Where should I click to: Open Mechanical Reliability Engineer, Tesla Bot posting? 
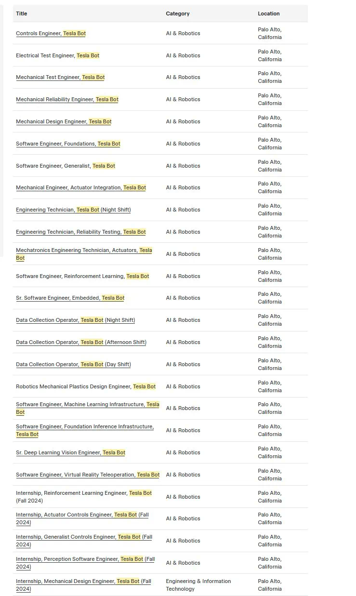click(67, 99)
